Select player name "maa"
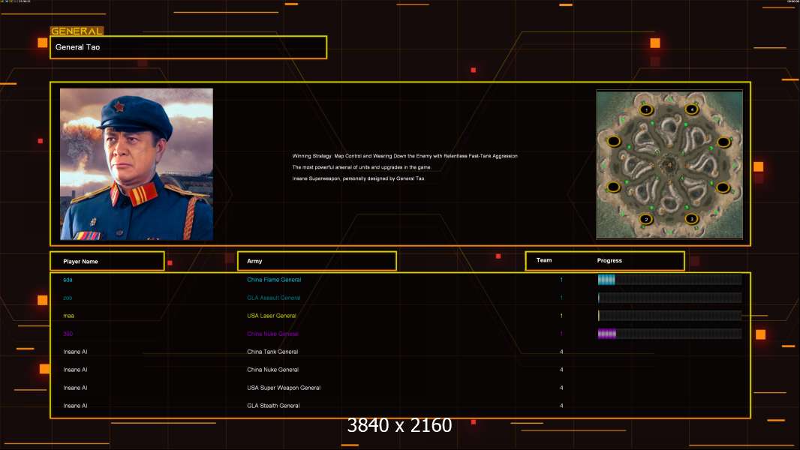Screen dimensions: 800x450 (68, 316)
